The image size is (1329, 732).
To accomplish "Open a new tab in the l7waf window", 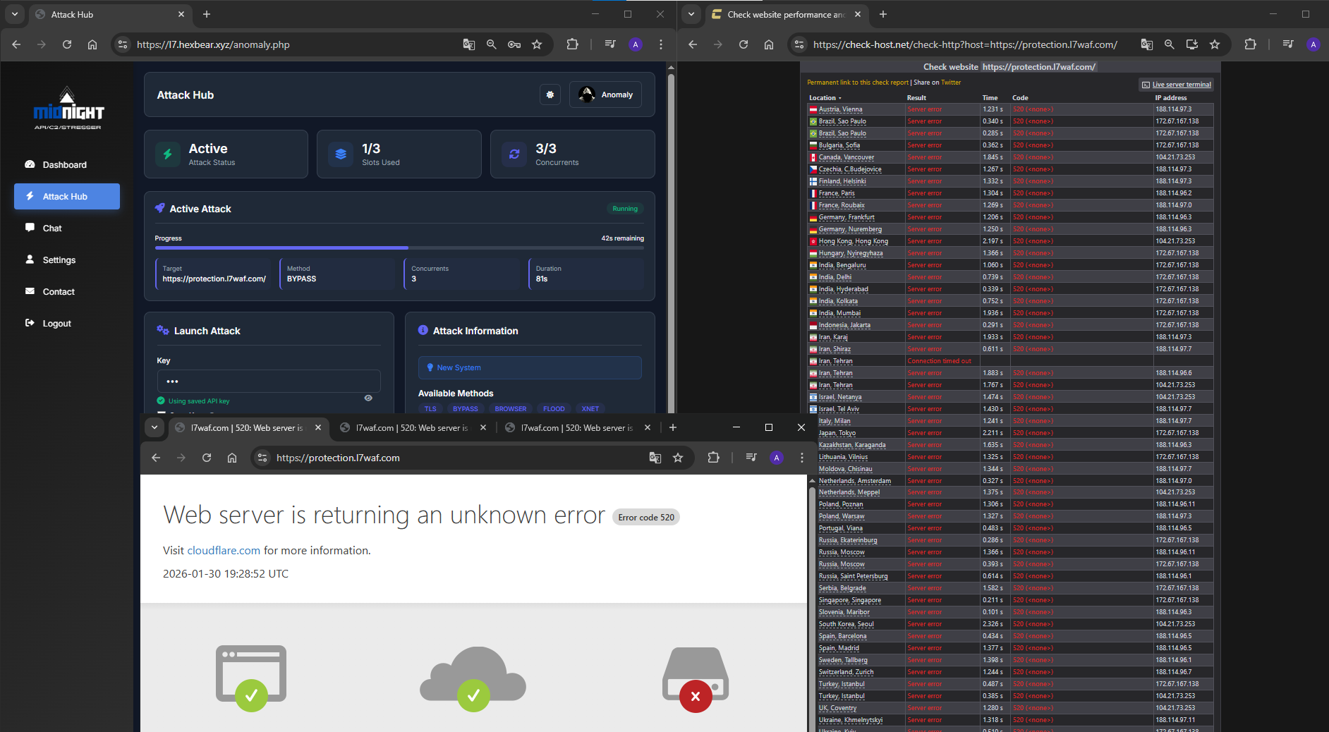I will [673, 427].
